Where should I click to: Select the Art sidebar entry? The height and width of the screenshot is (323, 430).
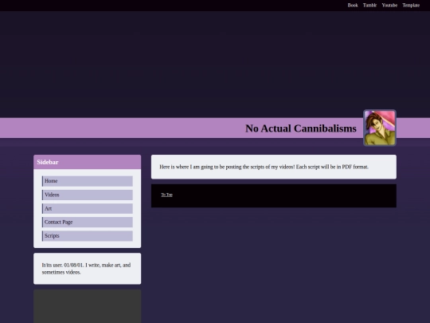(x=88, y=208)
